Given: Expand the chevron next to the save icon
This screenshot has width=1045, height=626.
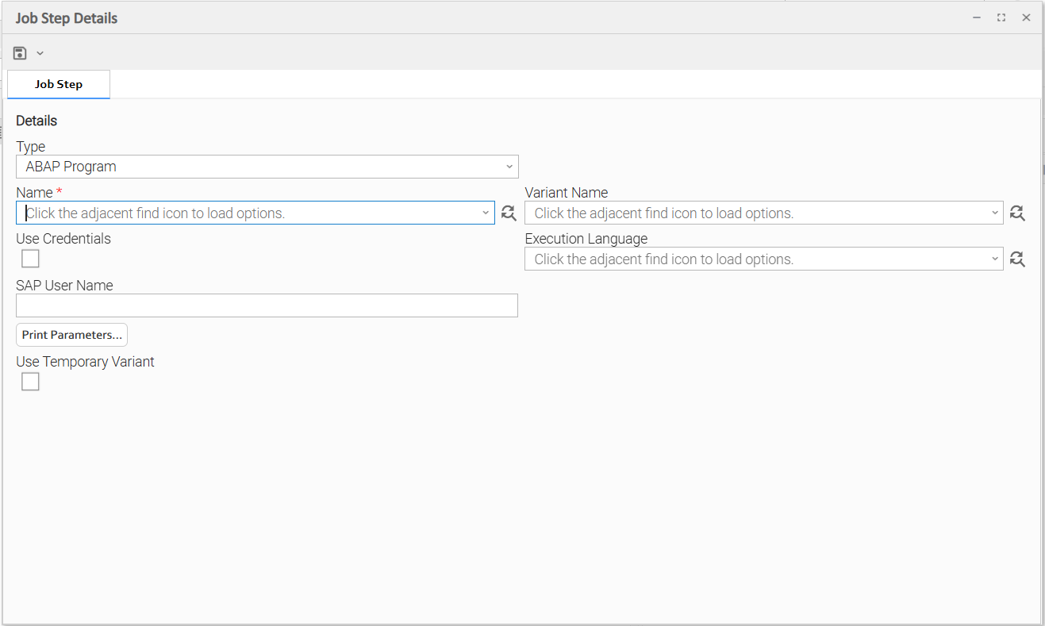Looking at the screenshot, I should [40, 53].
